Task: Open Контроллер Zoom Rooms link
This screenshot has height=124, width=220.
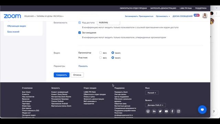Action: coord(61,97)
